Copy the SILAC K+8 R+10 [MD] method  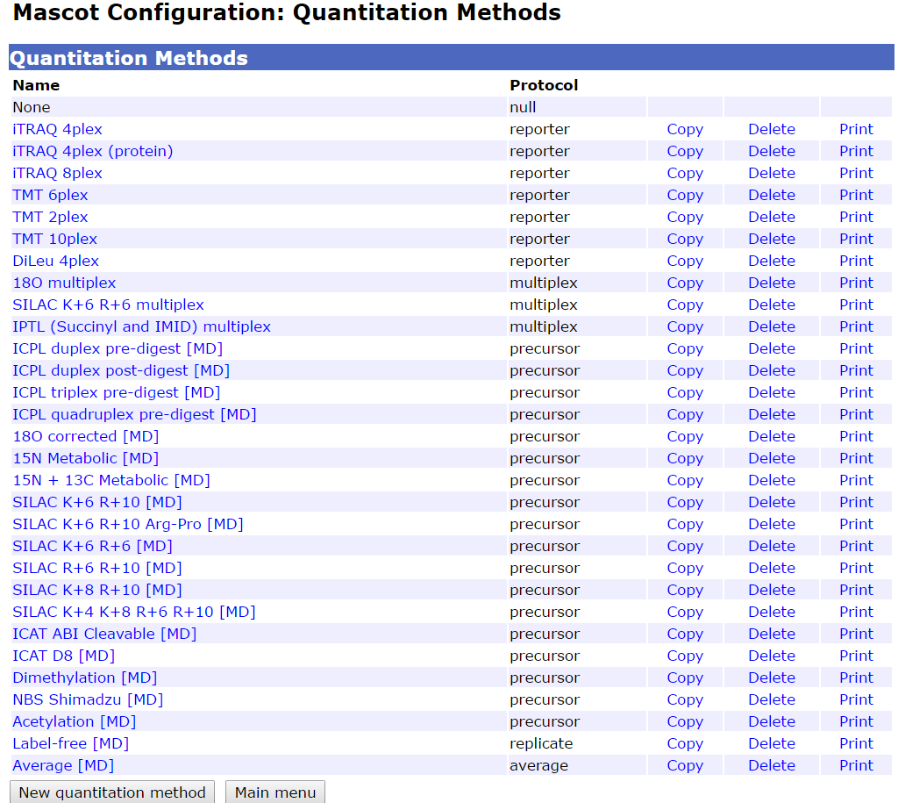[x=685, y=590]
